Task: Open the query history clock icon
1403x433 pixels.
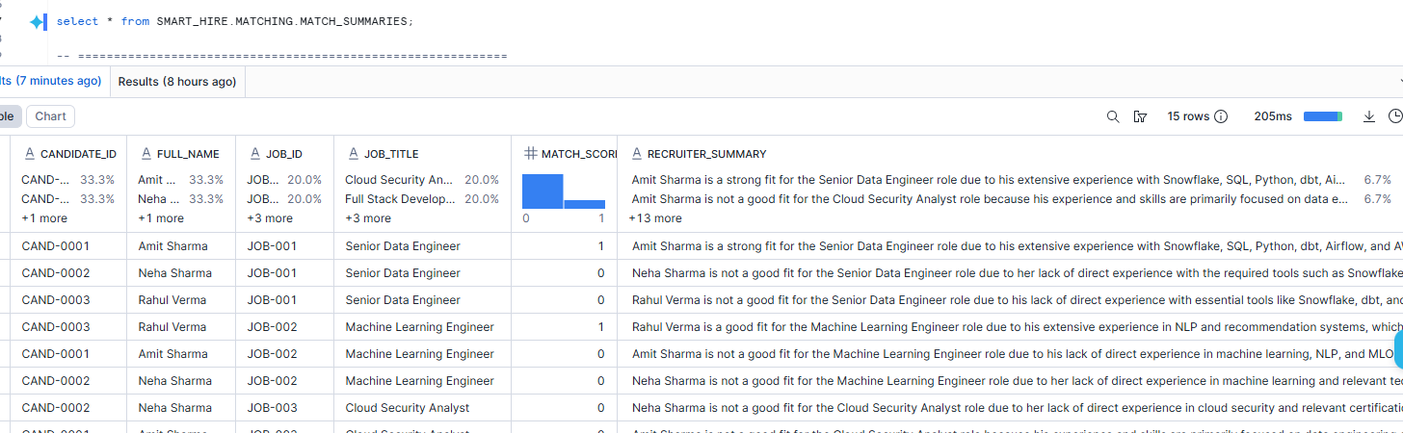Action: point(1394,116)
